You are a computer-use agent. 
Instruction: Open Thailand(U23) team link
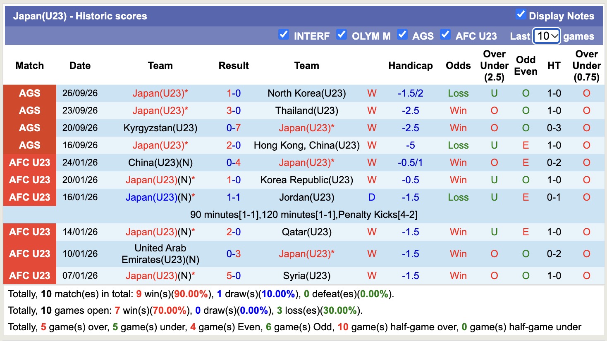(307, 111)
